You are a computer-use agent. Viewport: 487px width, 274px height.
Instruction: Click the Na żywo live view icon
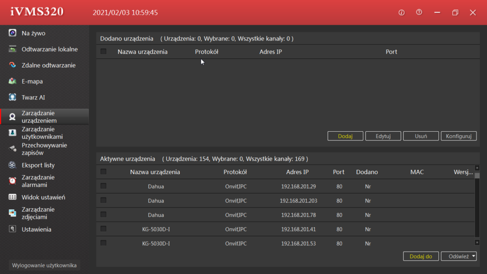click(12, 33)
